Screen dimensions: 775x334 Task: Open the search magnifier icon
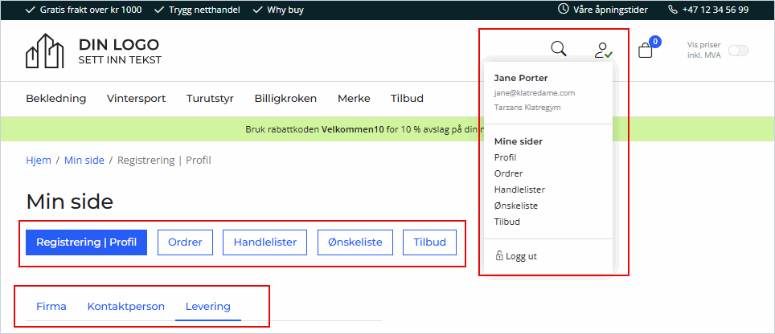point(559,49)
